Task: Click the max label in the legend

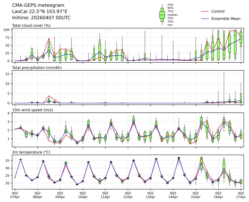Action: pos(170,5)
